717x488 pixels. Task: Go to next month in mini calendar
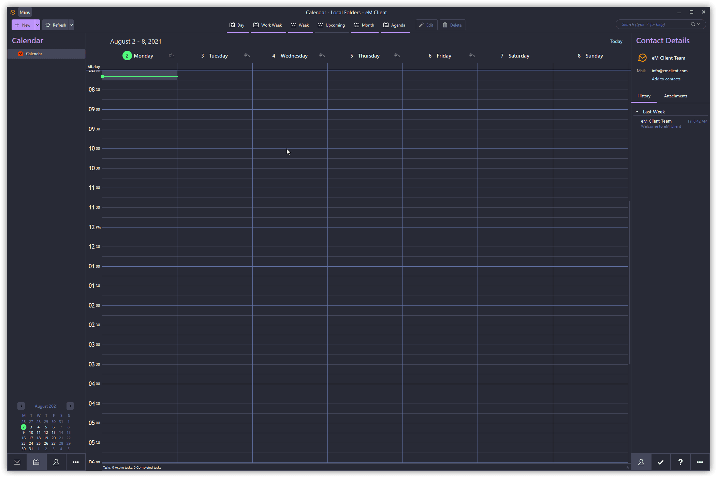pos(70,406)
